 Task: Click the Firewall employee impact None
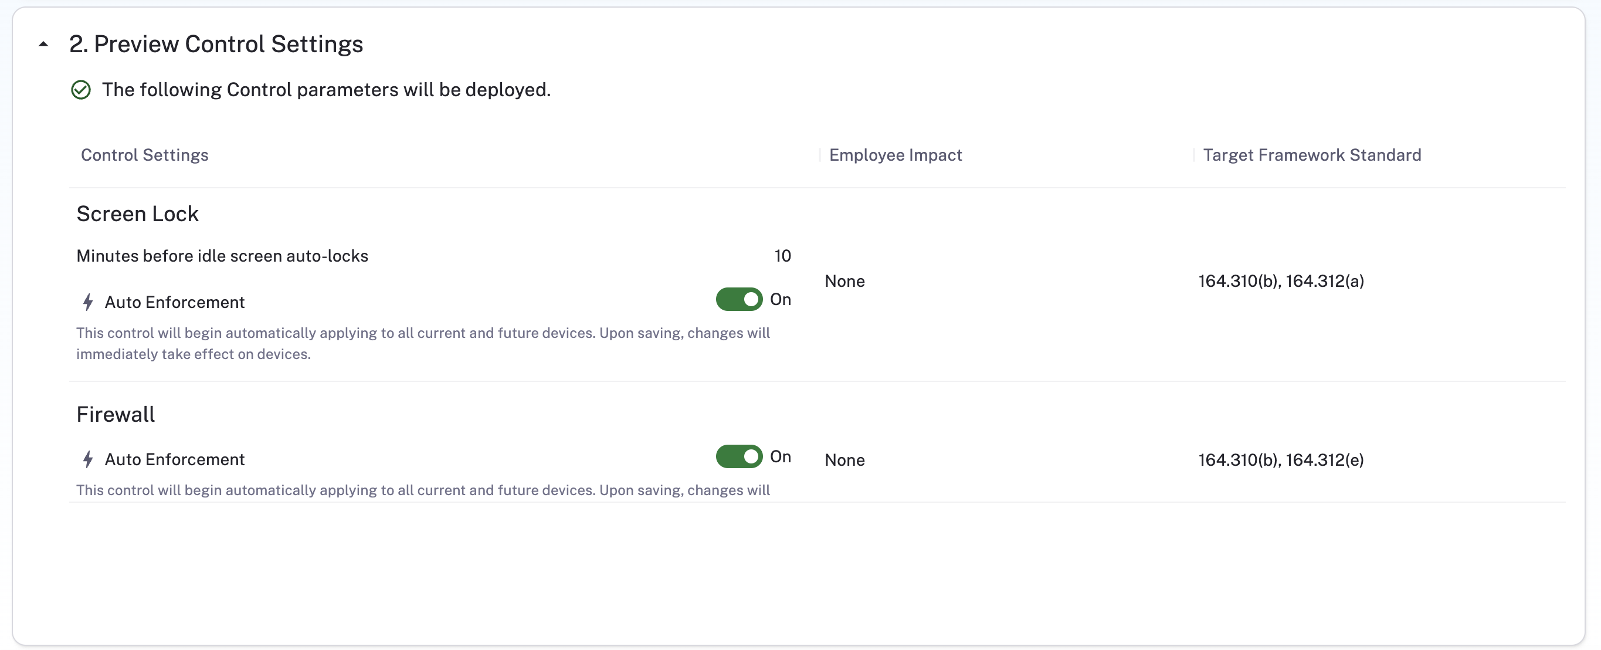tap(844, 461)
